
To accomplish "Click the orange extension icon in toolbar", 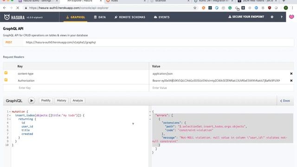I will [203, 8].
